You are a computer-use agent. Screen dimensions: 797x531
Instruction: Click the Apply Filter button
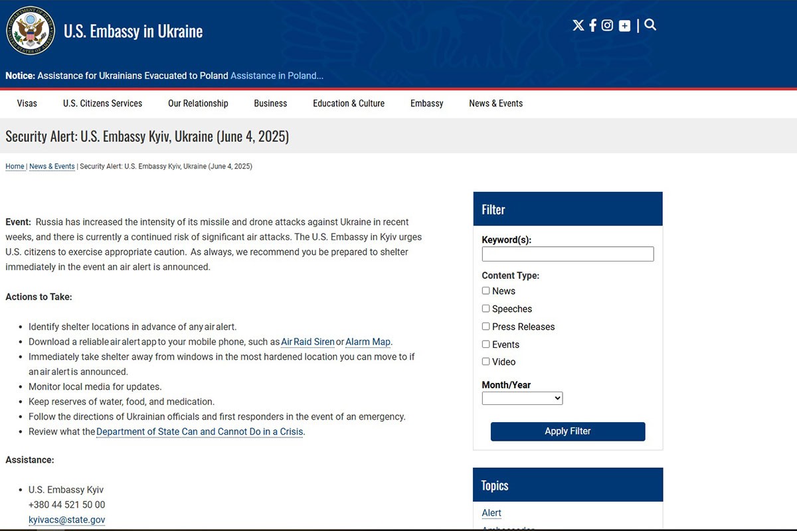pos(568,431)
